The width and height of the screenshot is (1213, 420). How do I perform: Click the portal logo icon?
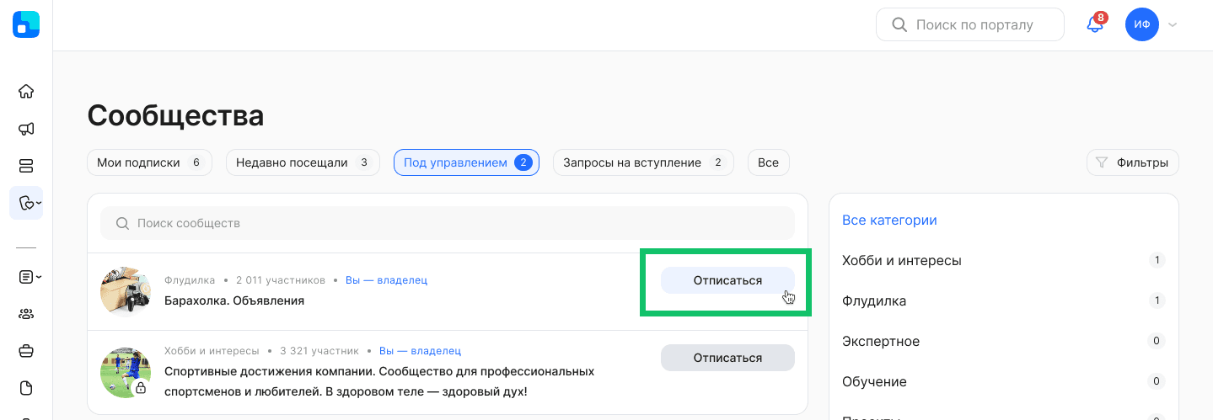click(26, 24)
